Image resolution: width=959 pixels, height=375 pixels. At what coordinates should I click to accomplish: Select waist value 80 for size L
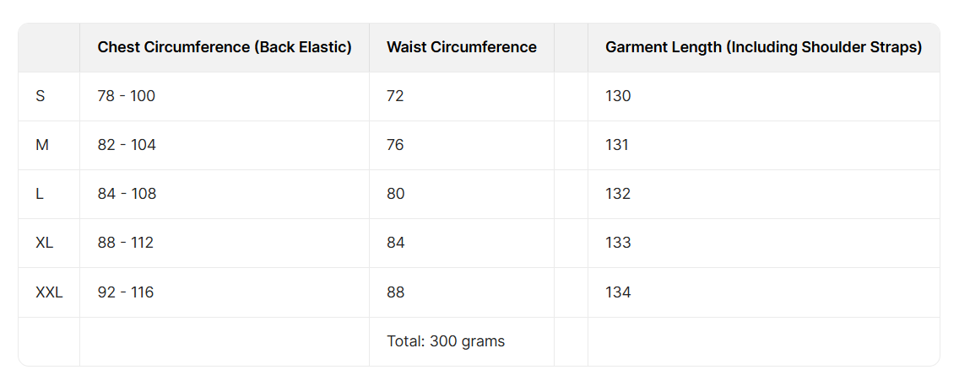coord(396,194)
